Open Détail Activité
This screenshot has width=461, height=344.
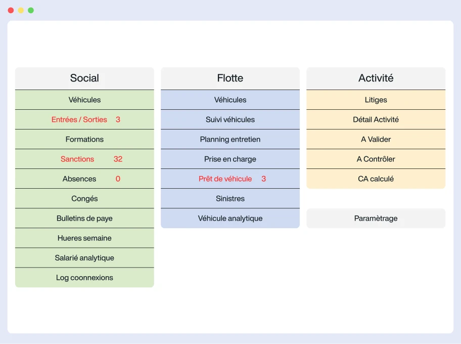coord(376,119)
